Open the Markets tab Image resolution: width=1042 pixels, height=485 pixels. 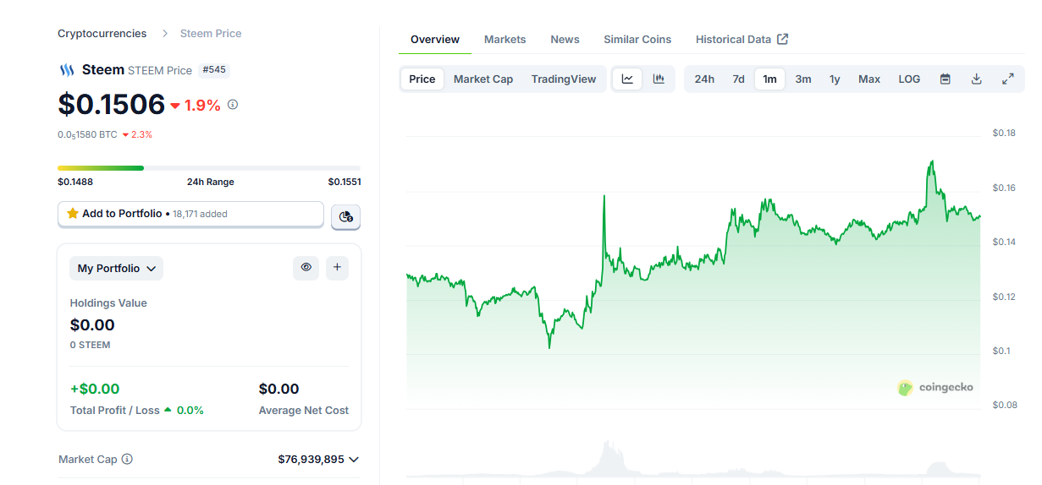504,39
